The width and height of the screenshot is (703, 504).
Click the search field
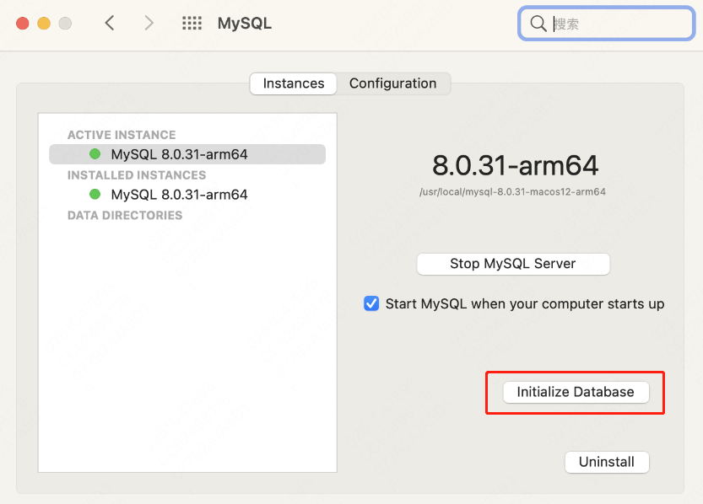pyautogui.click(x=607, y=24)
